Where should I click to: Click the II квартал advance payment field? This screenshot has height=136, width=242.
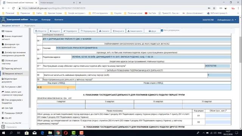(x=110, y=106)
